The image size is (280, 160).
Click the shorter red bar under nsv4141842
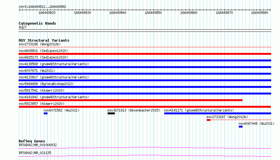tap(131, 100)
